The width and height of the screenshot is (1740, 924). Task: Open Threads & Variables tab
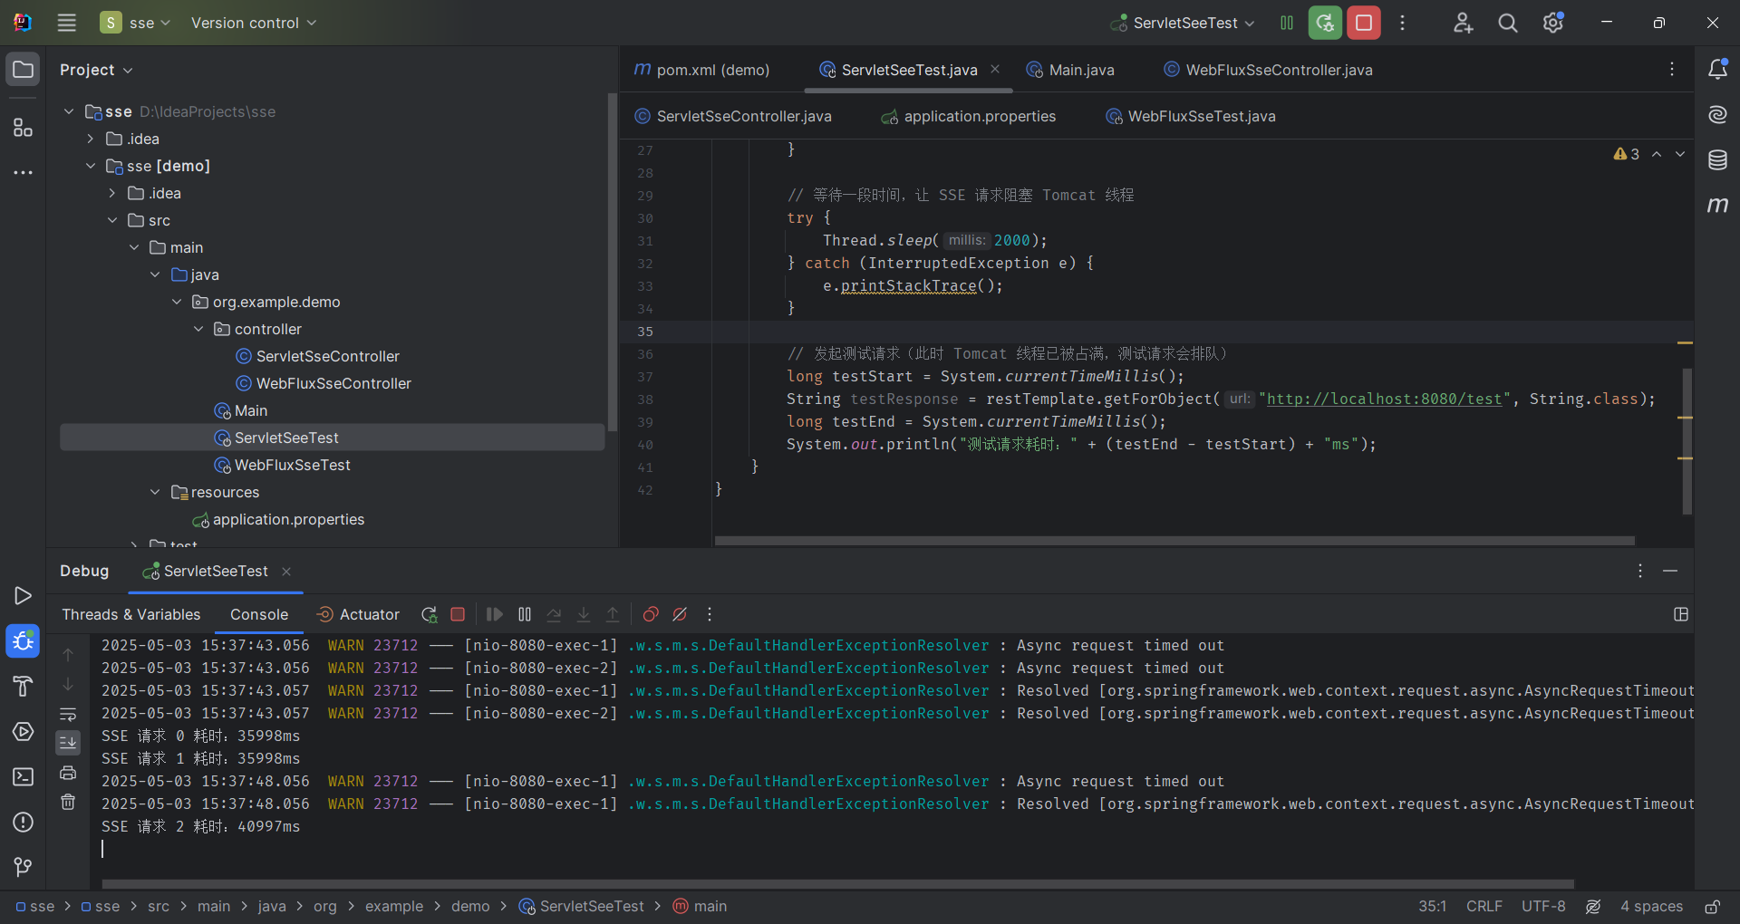(131, 614)
